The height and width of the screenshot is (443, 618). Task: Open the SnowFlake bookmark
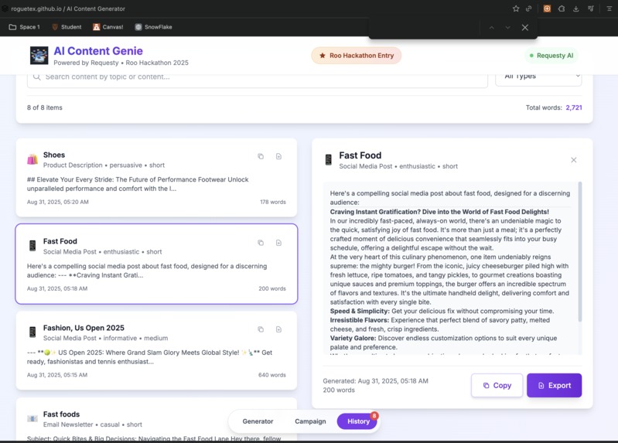coord(153,27)
